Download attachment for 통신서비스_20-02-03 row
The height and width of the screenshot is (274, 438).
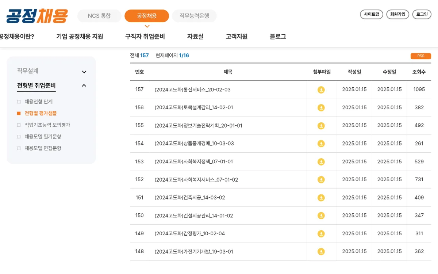pyautogui.click(x=321, y=90)
